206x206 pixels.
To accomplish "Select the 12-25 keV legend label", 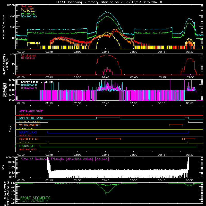I will click(x=28, y=11).
